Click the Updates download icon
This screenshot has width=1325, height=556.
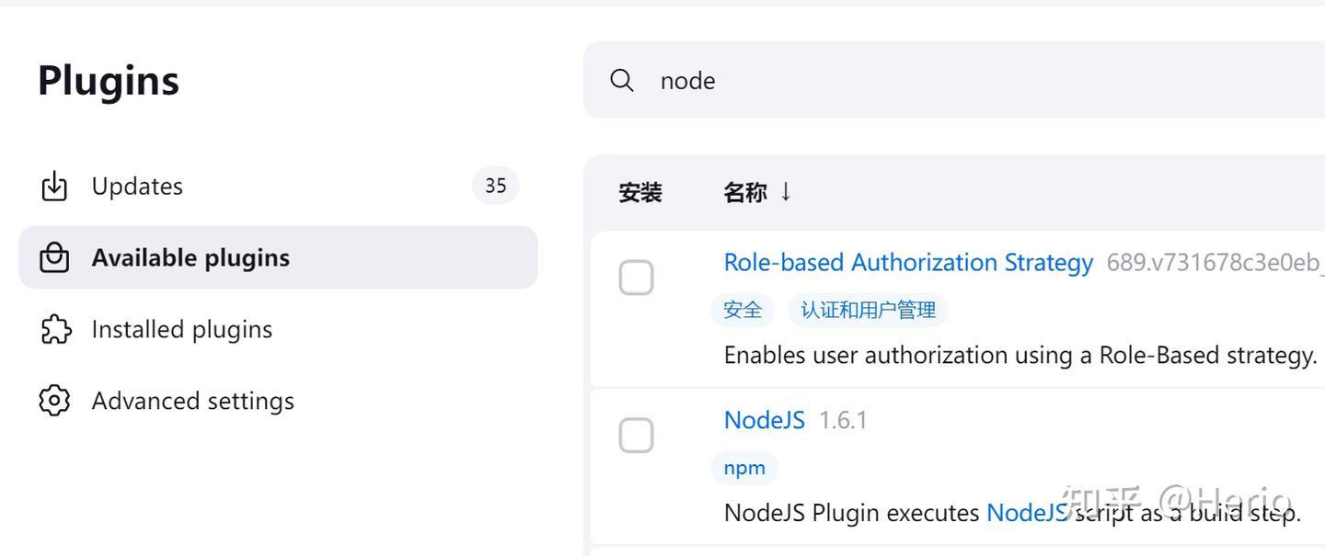pos(55,186)
